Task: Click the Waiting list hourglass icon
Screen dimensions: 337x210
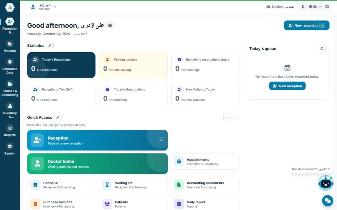Action: [x=107, y=185]
